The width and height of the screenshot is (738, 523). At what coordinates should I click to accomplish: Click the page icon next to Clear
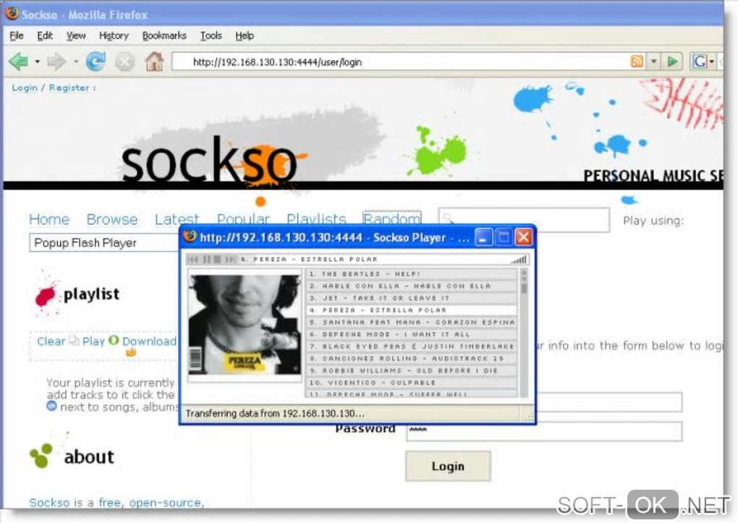pos(73,340)
